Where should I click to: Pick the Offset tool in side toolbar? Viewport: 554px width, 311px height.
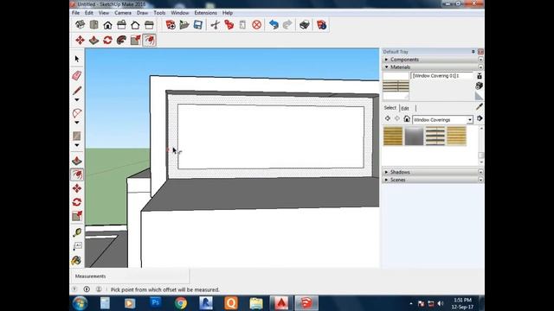click(77, 175)
